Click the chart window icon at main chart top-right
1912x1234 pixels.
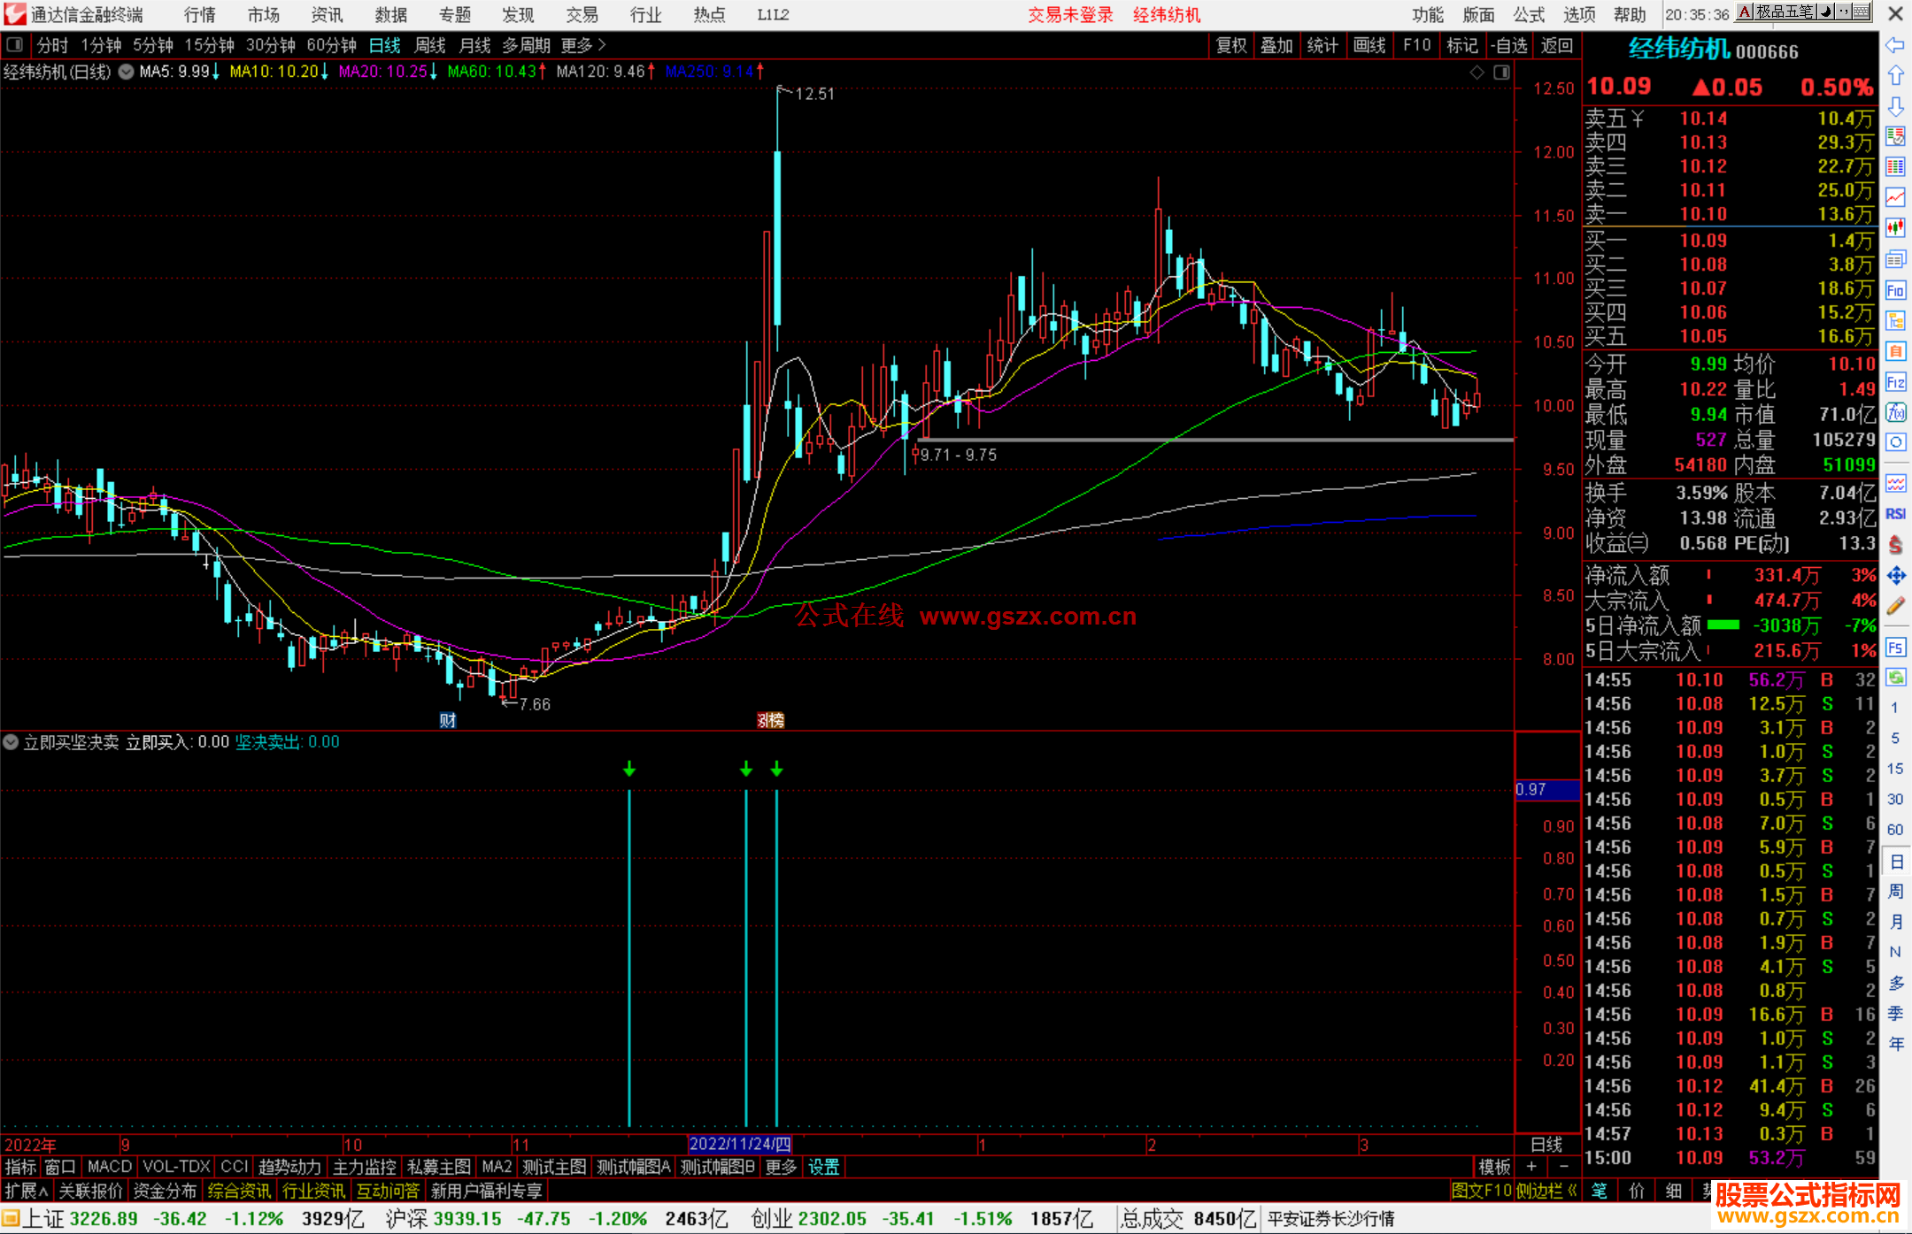1501,73
